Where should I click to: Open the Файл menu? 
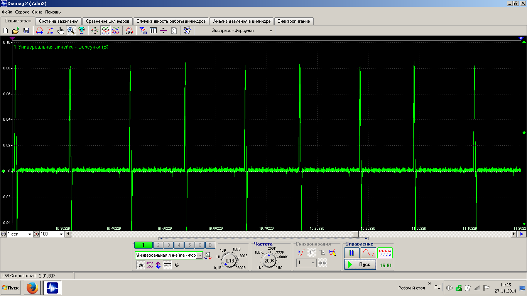coord(7,12)
